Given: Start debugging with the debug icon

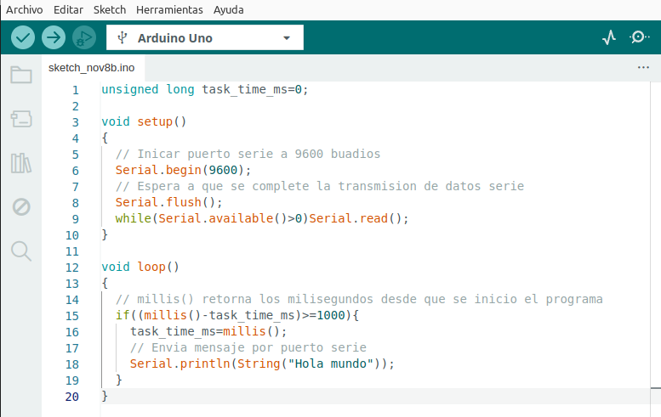Looking at the screenshot, I should (x=83, y=37).
